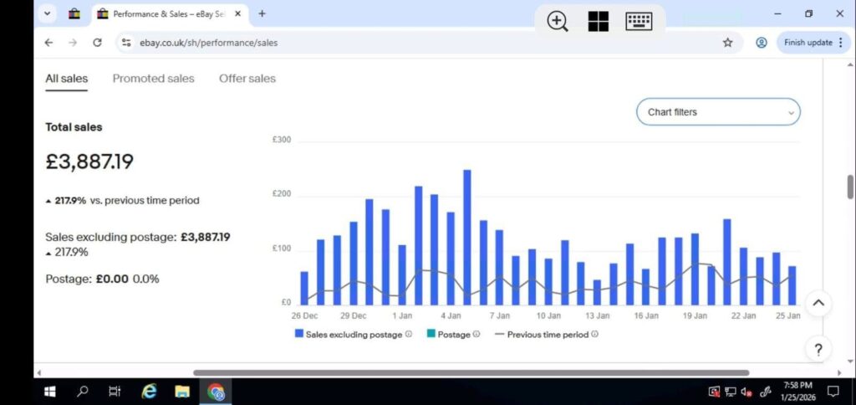Image resolution: width=856 pixels, height=405 pixels.
Task: Open the on-screen keyboard icon
Action: [x=639, y=22]
